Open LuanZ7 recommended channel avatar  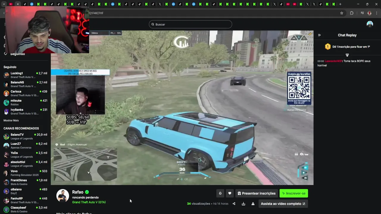pos(6,146)
